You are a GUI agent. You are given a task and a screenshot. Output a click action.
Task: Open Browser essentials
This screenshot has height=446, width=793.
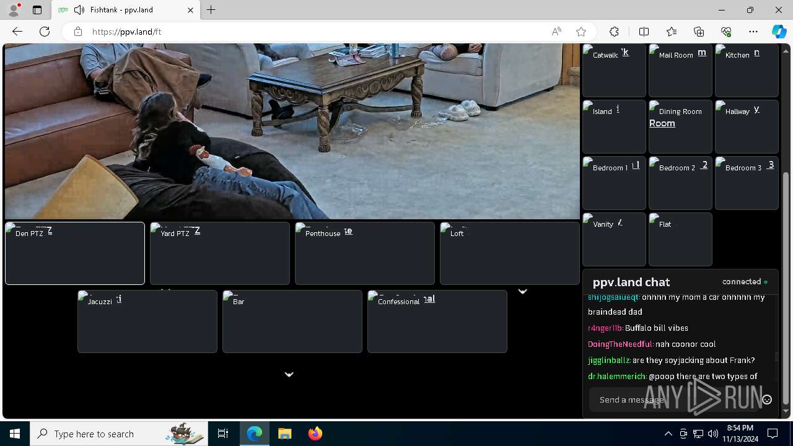point(726,32)
